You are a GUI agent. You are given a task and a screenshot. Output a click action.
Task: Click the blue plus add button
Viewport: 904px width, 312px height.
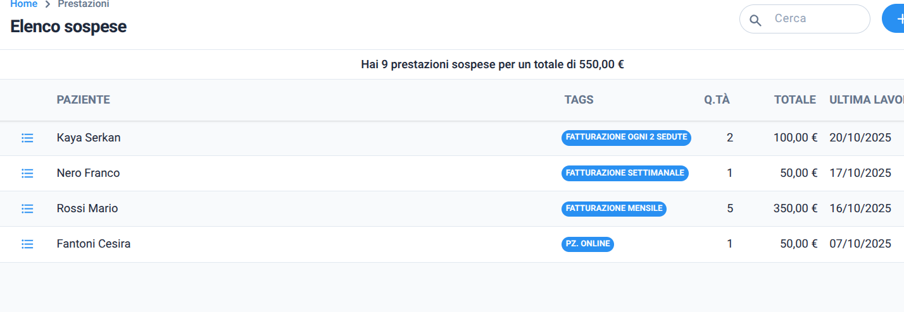tap(893, 19)
